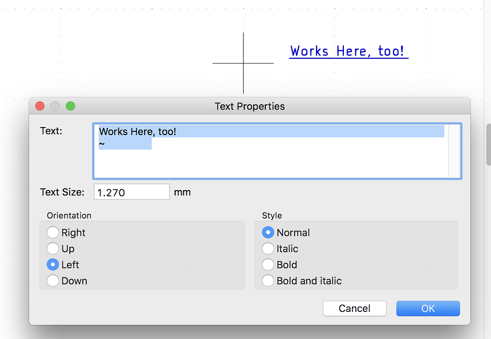Click the Text Properties dialog title bar
Screen dimensions: 491x339
click(250, 106)
